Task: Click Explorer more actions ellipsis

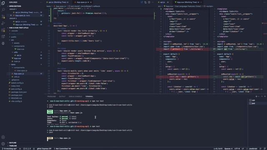Action: tap(41, 2)
